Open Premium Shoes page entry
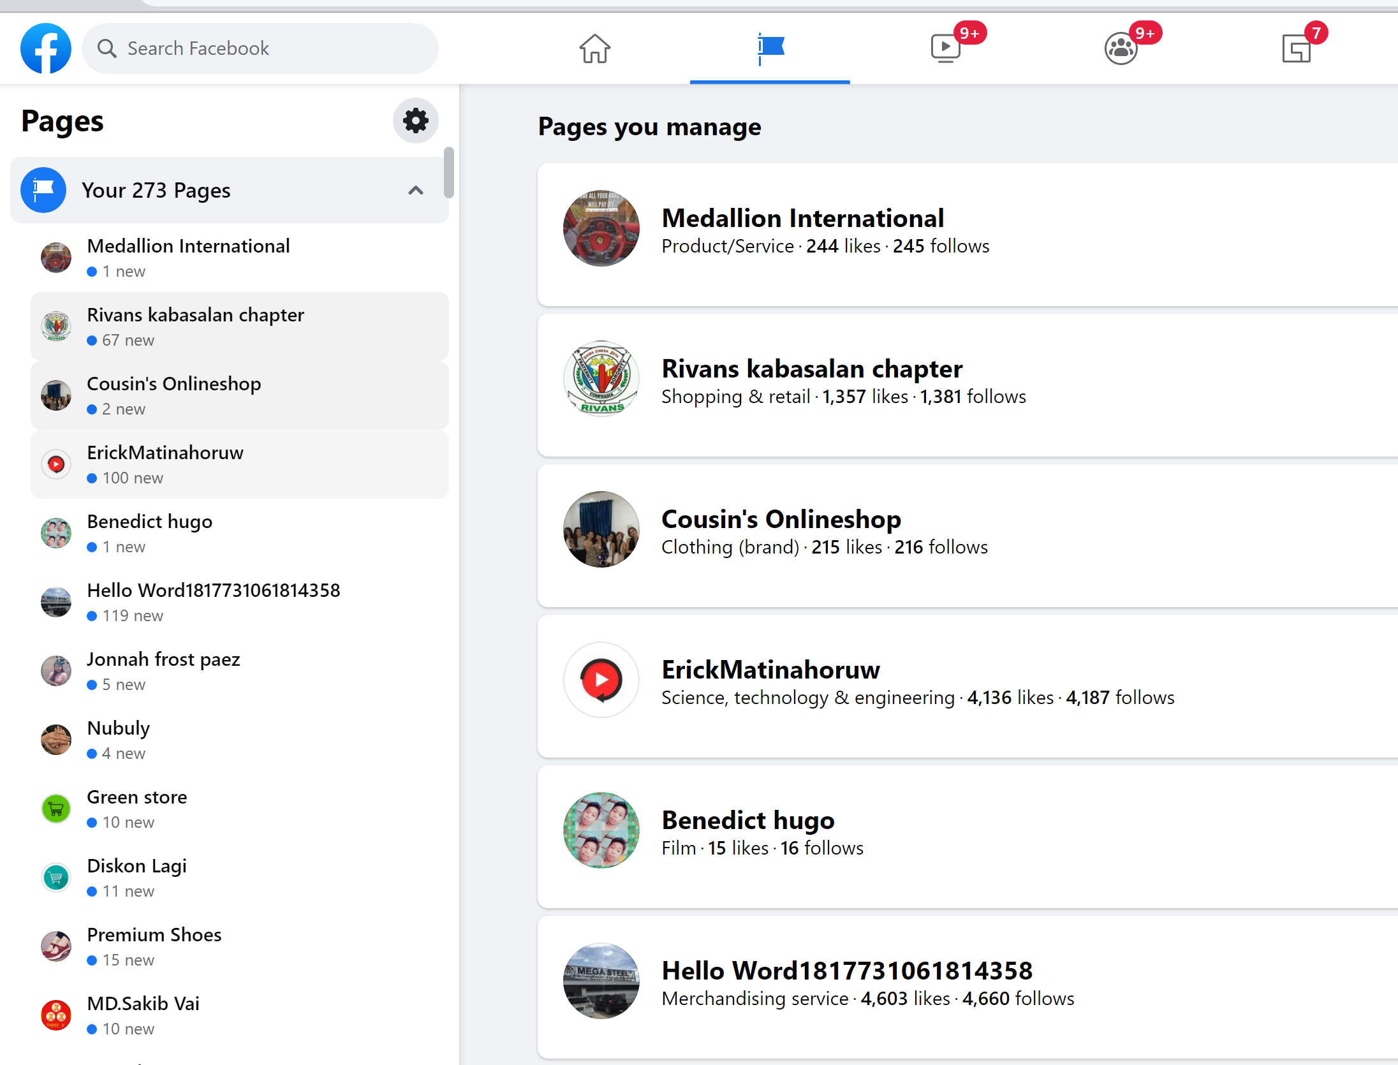Screen dimensions: 1398x1065 240,946
